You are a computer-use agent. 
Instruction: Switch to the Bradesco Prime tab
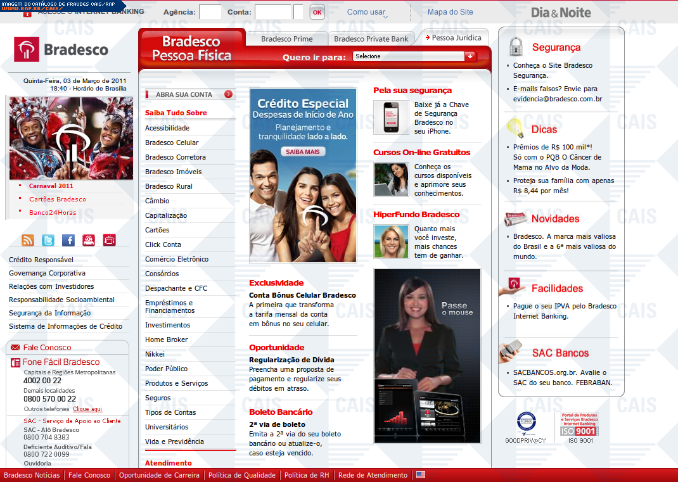tap(286, 39)
